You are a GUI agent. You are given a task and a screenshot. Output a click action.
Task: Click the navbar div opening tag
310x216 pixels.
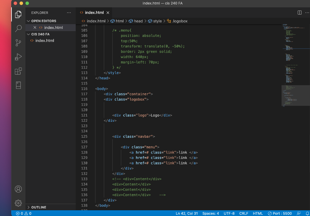click(134, 136)
